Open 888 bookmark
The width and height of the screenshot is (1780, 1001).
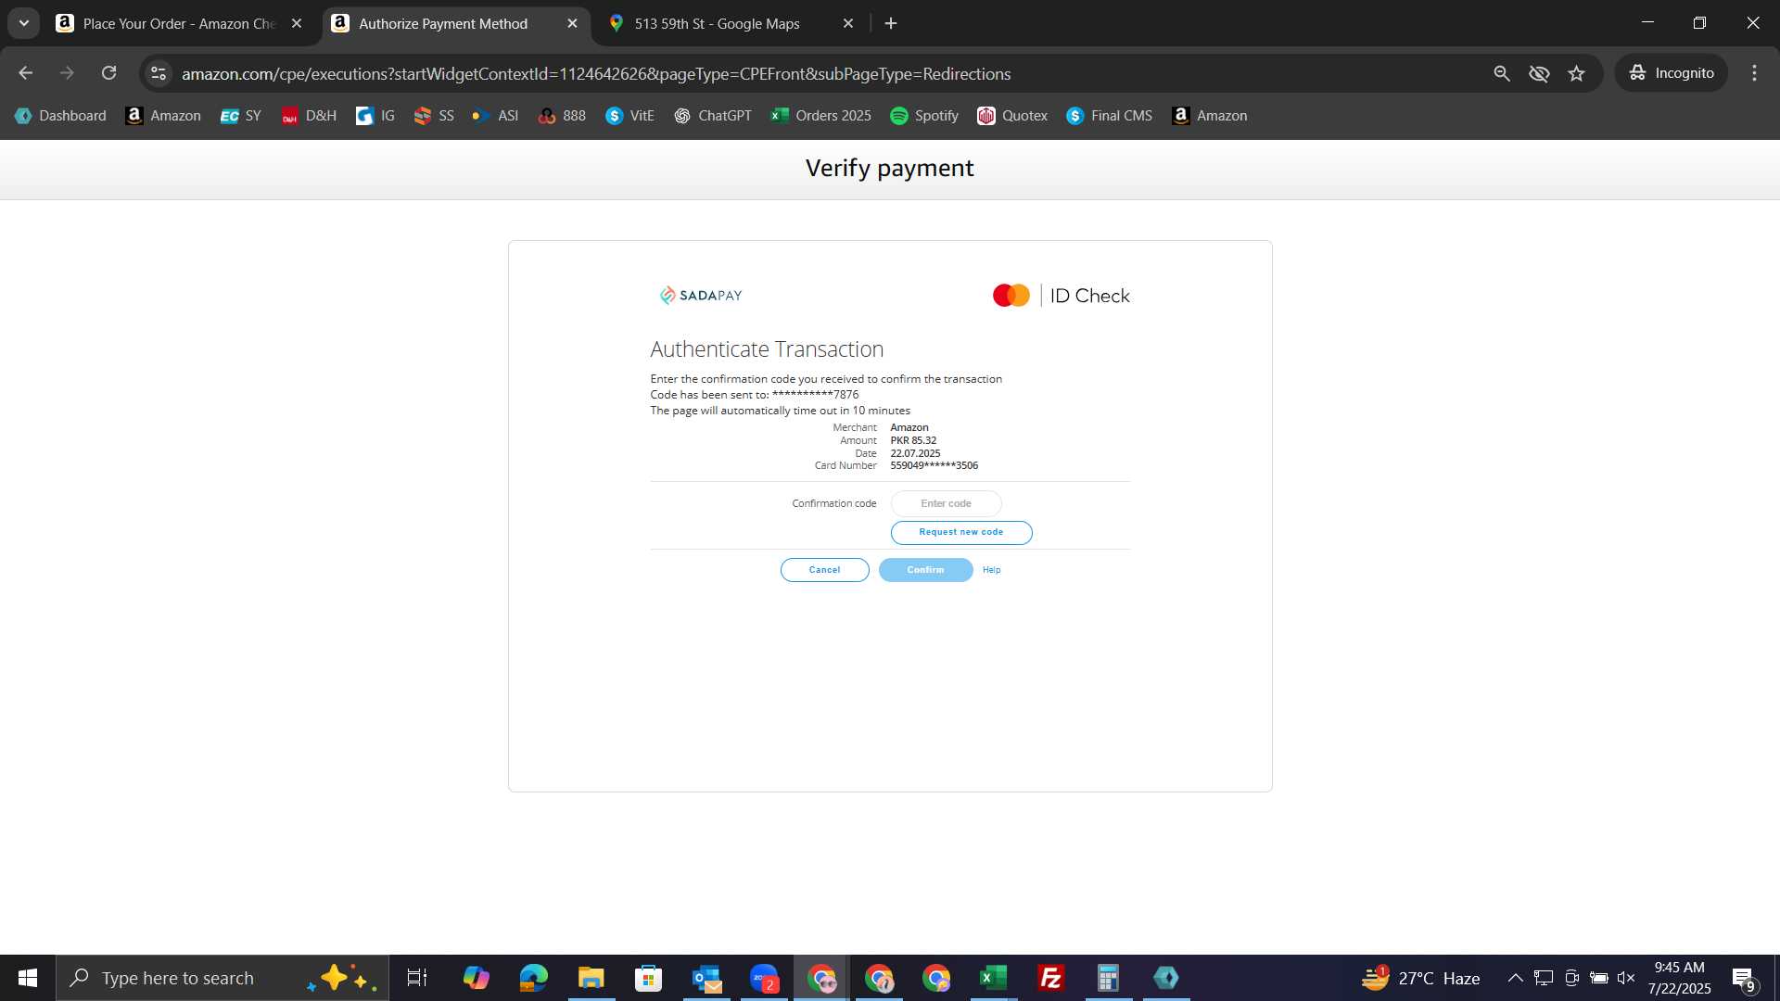point(562,116)
